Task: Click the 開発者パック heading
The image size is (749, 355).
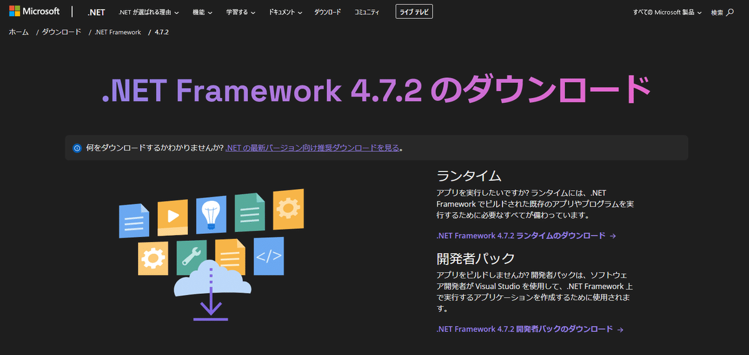Action: pos(476,258)
